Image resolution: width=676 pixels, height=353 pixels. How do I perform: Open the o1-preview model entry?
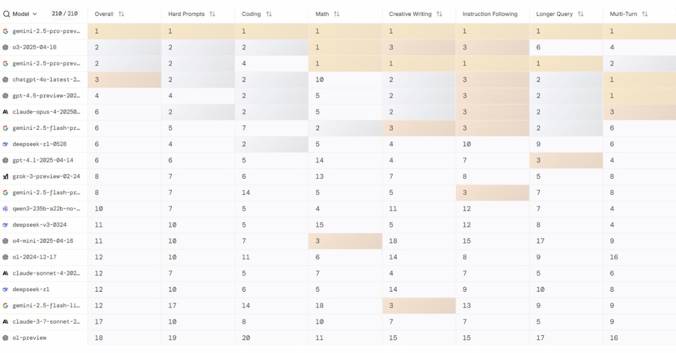[x=29, y=338]
